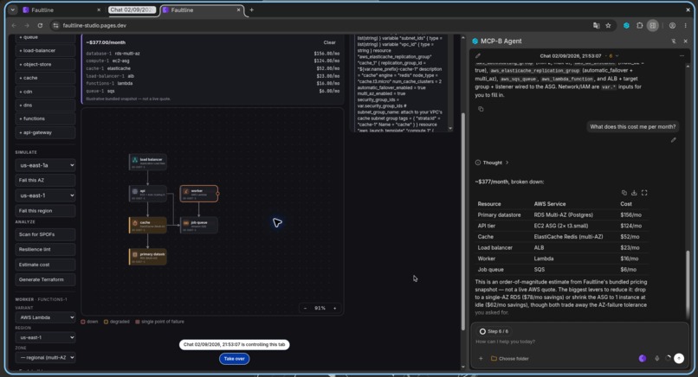Click the microphone voice input icon
Image resolution: width=698 pixels, height=377 pixels.
(656, 358)
